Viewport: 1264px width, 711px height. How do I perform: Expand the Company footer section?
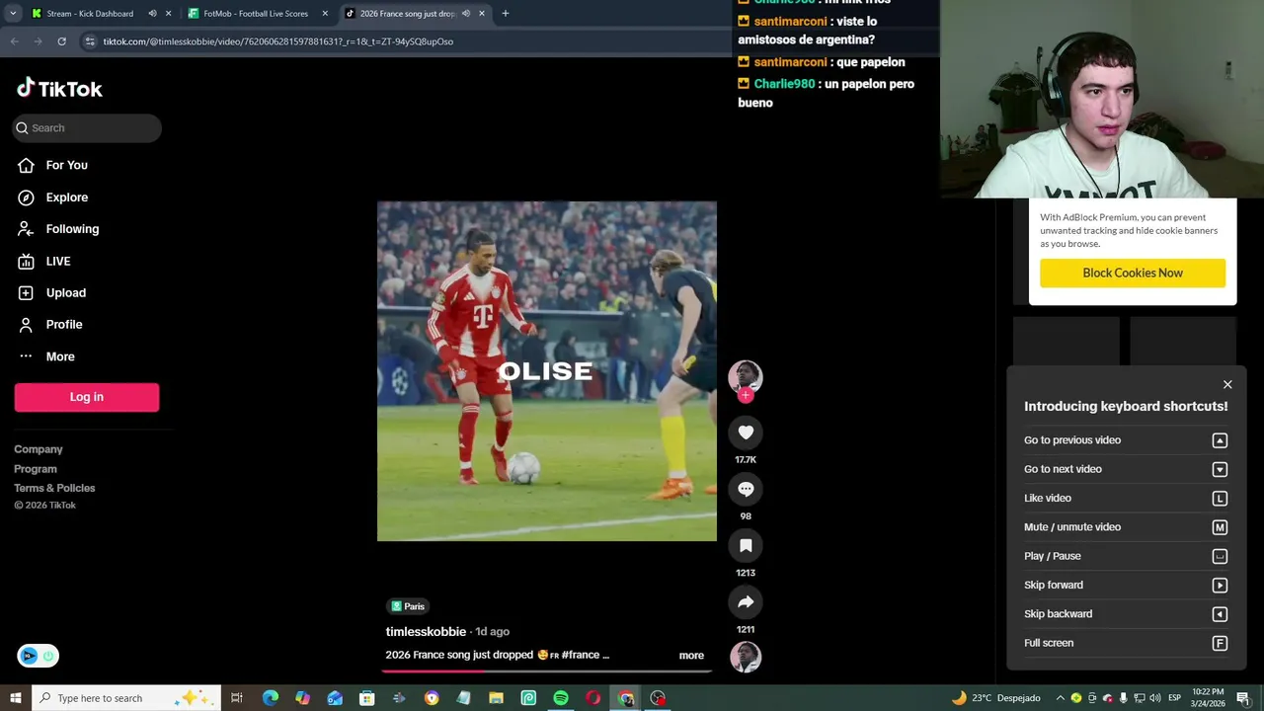pyautogui.click(x=39, y=449)
